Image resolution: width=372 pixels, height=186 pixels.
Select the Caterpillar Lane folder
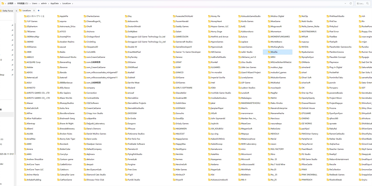click(x=66, y=175)
